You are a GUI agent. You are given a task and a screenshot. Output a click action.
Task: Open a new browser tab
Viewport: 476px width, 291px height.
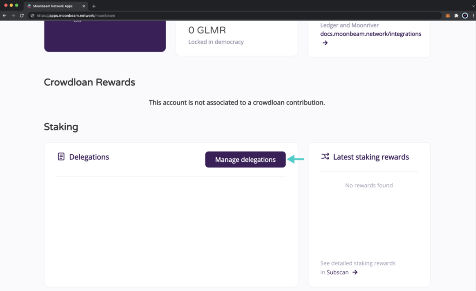click(94, 6)
